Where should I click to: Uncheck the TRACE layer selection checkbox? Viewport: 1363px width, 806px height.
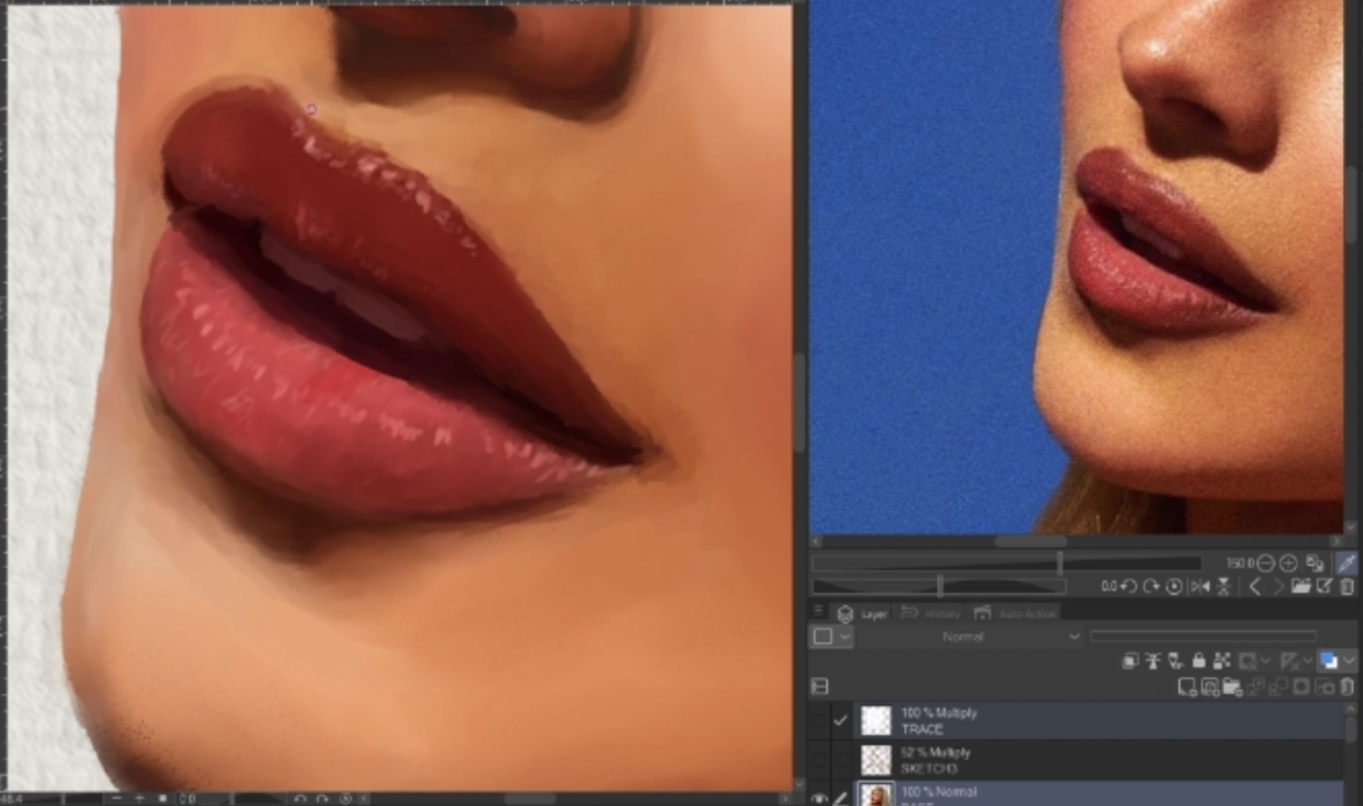pyautogui.click(x=840, y=721)
